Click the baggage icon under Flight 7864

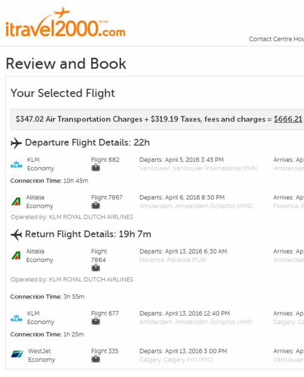[95, 268]
